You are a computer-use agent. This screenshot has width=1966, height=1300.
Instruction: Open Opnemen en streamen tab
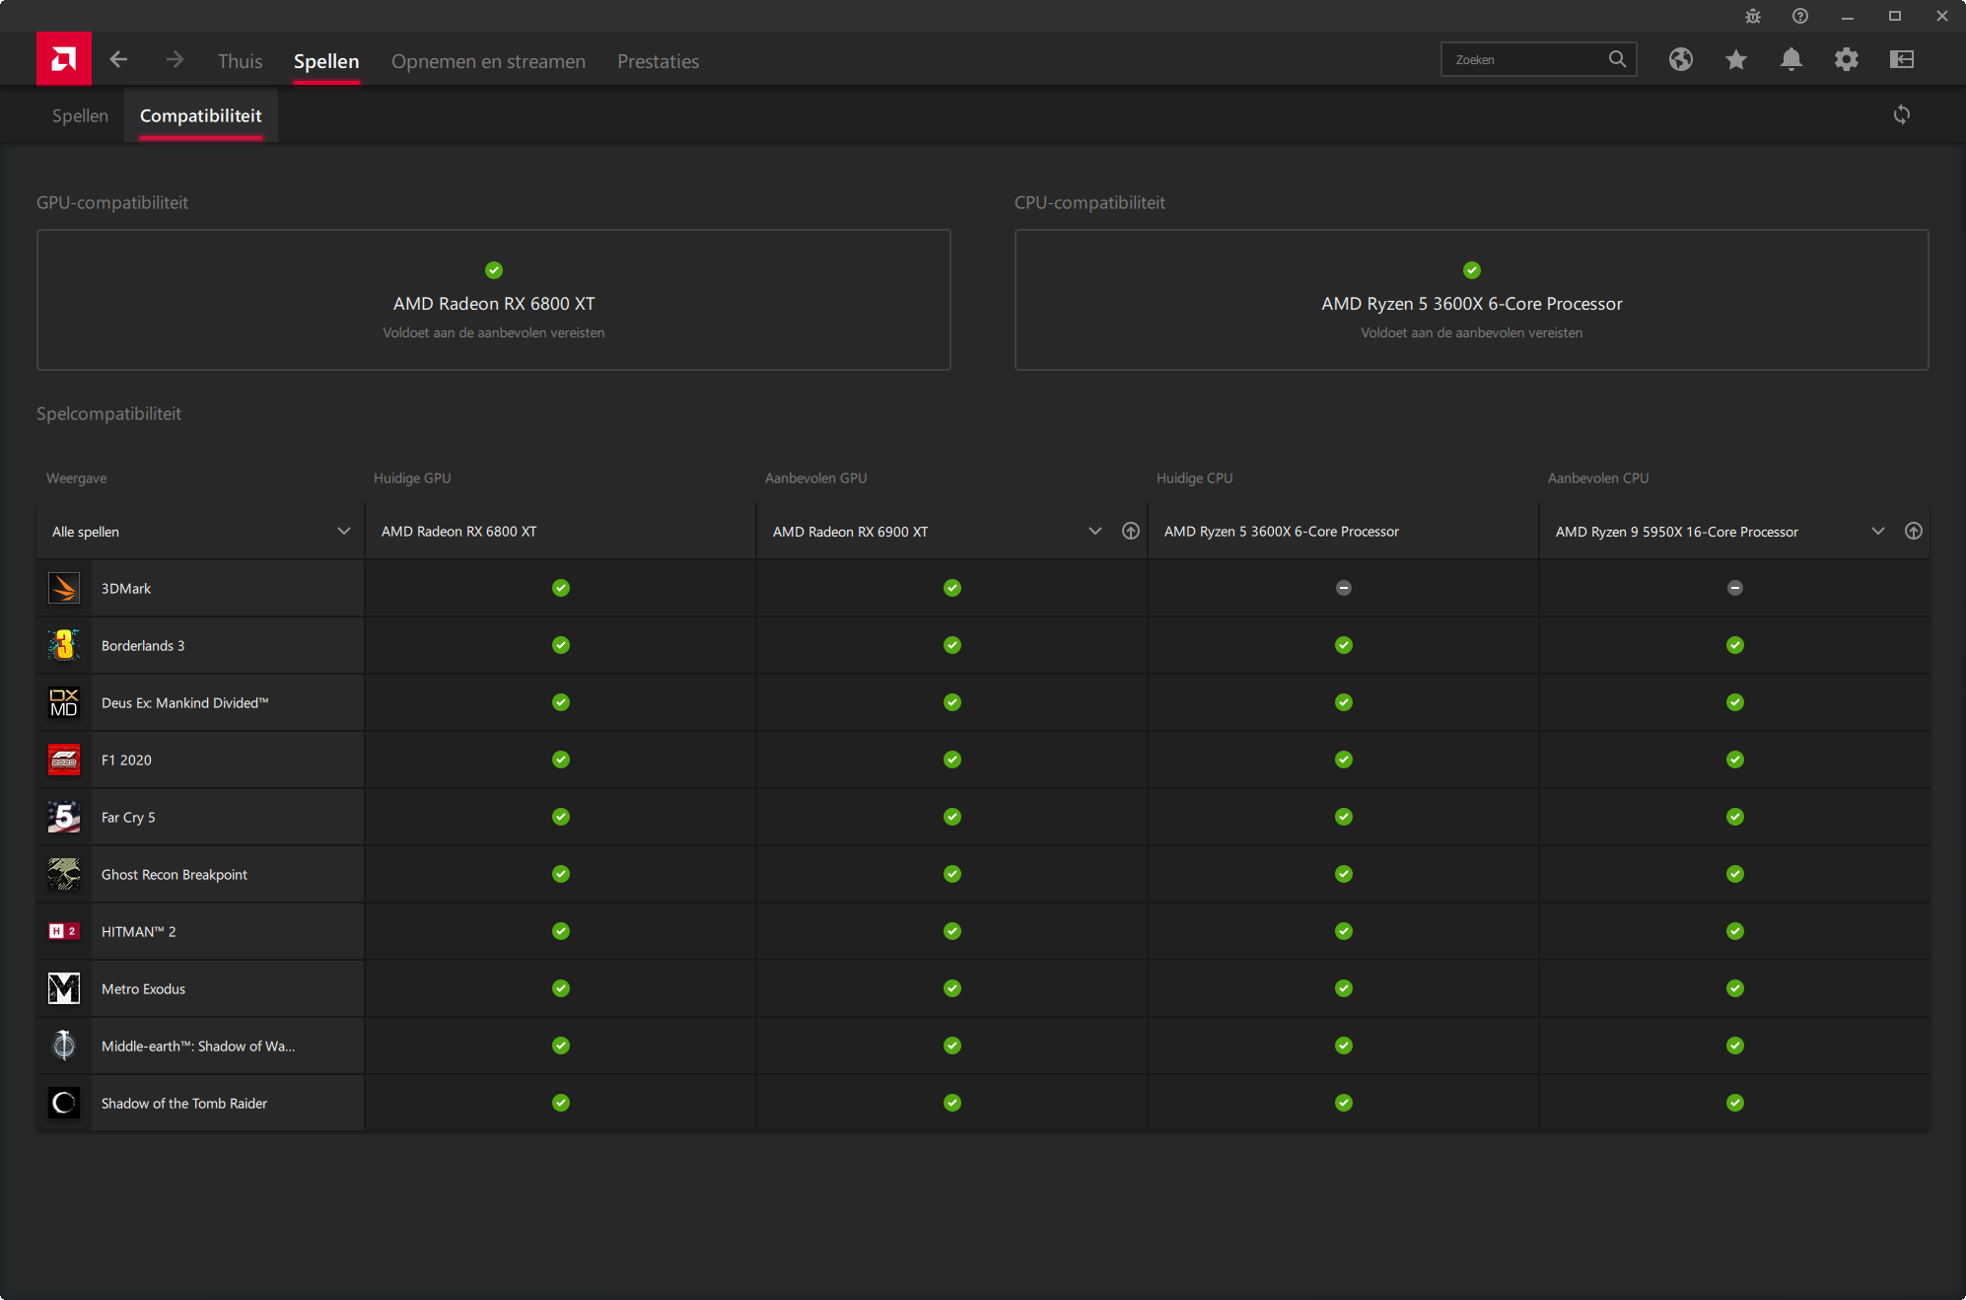click(x=488, y=61)
